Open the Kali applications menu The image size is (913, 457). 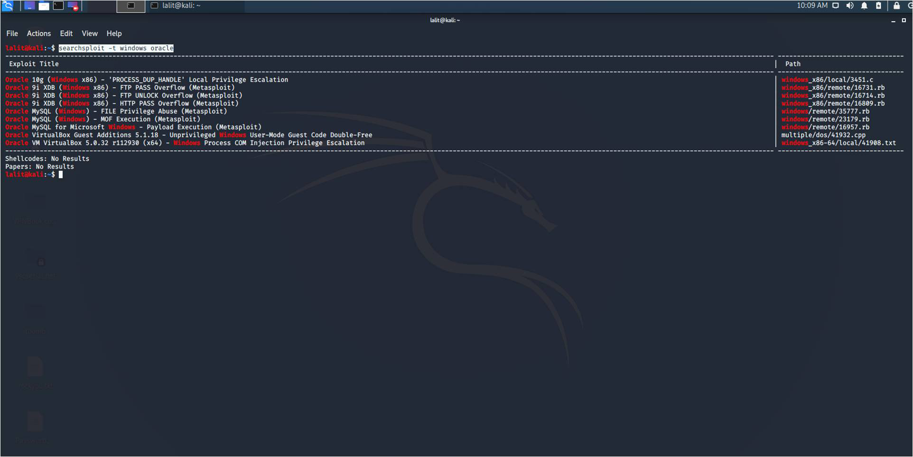click(x=8, y=6)
